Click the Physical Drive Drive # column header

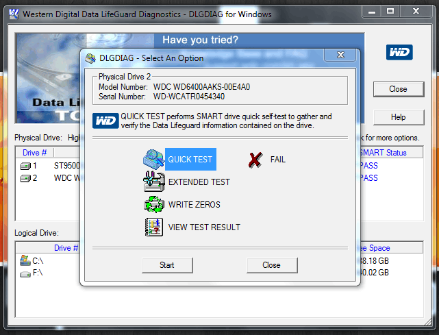click(x=35, y=153)
